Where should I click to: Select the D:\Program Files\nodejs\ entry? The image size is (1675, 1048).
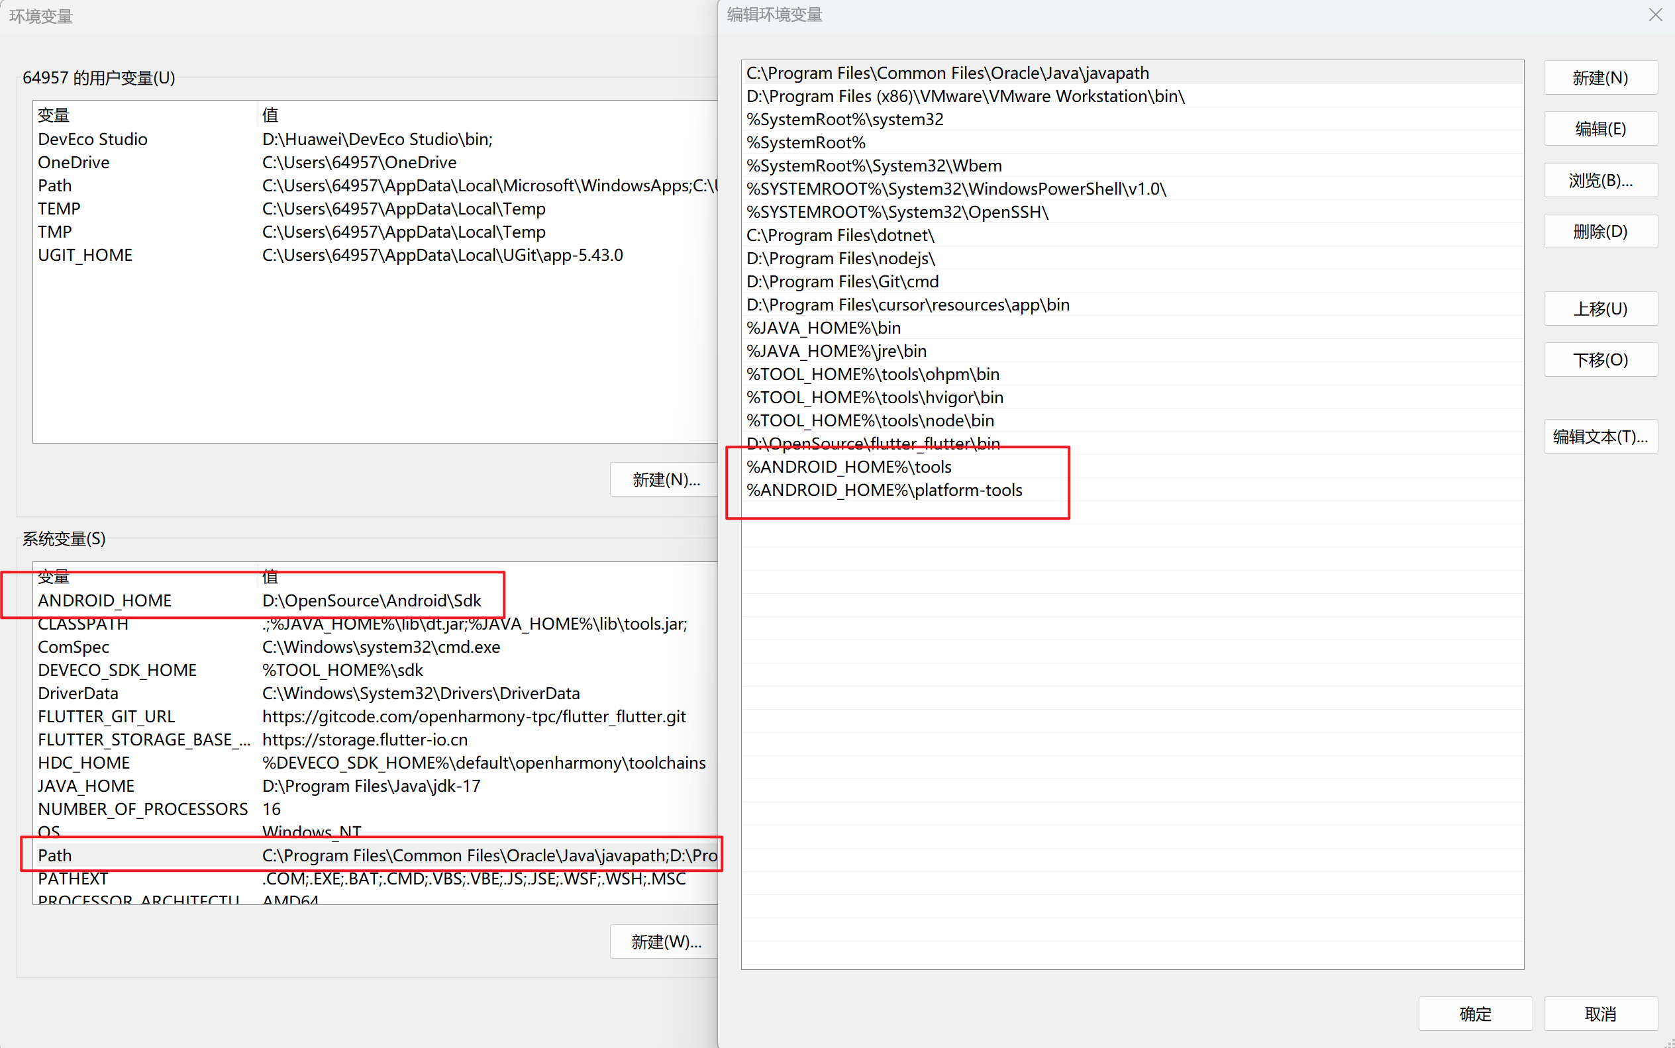tap(840, 259)
